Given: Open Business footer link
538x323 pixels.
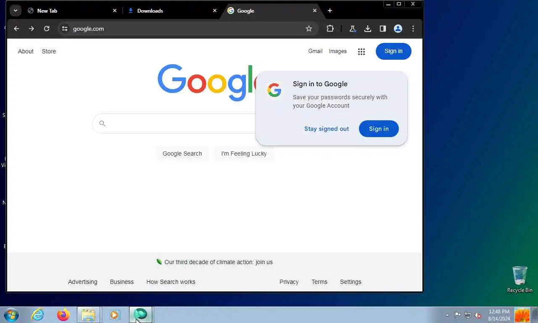Looking at the screenshot, I should point(122,282).
